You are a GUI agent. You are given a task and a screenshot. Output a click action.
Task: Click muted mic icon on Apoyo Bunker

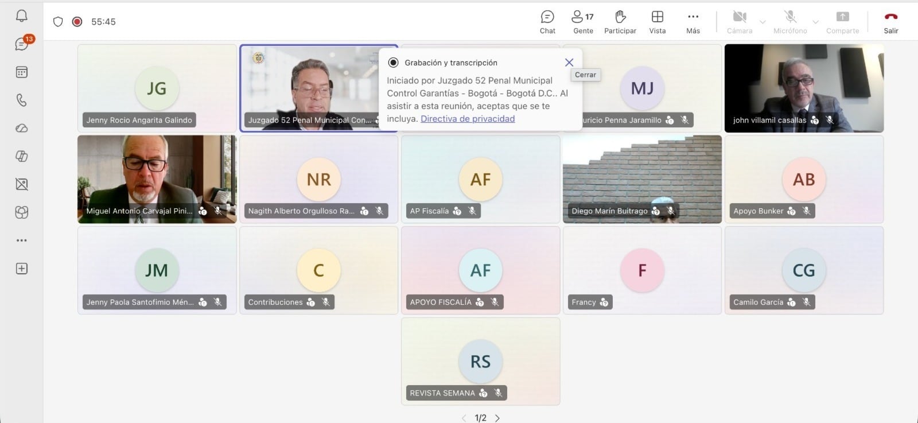[806, 211]
